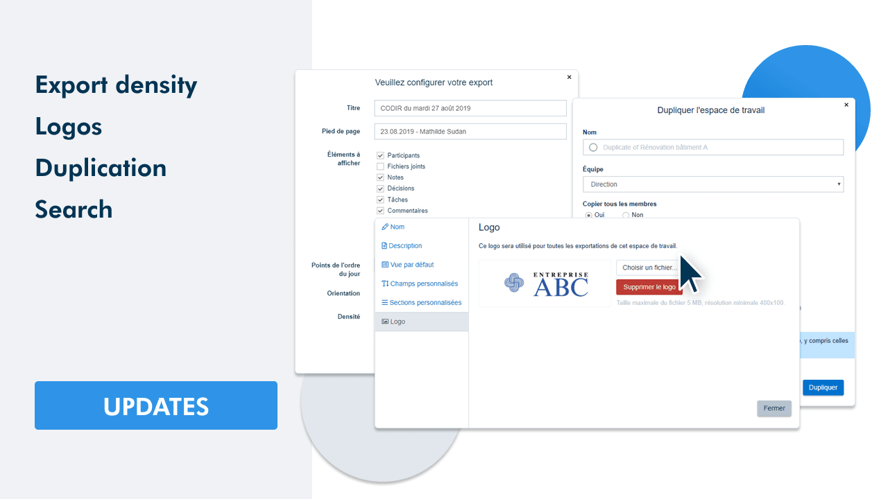Image resolution: width=888 pixels, height=499 pixels.
Task: Click the Export density heading text
Action: [x=117, y=85]
